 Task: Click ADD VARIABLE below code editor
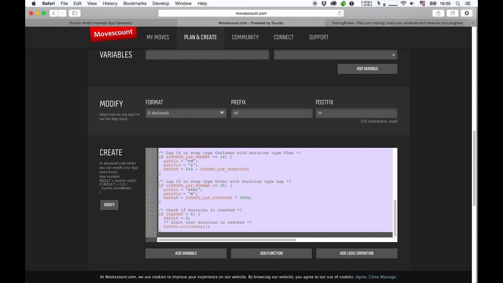[x=186, y=253]
